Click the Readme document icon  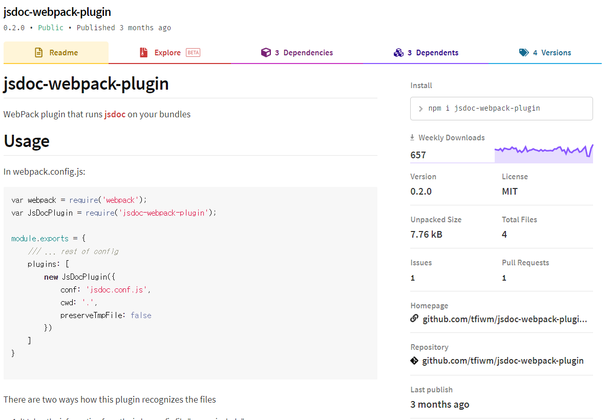[39, 52]
